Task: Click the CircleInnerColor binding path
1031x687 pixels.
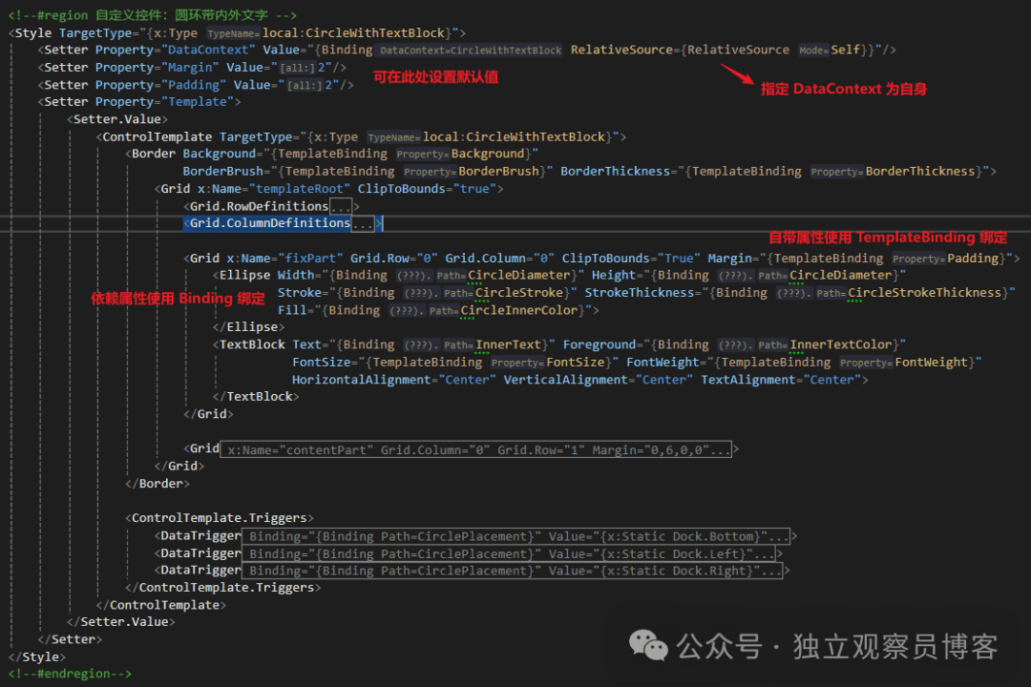Action: pos(518,310)
